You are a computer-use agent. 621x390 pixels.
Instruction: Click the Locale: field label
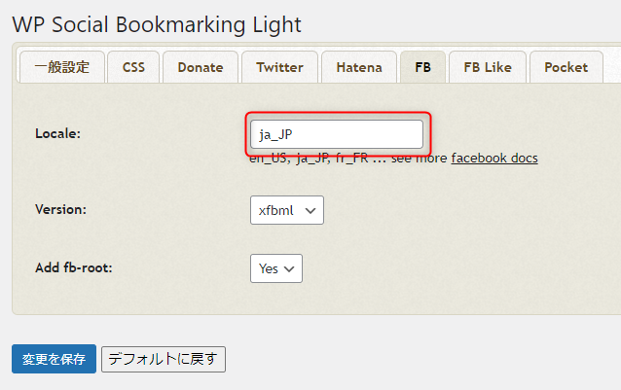coord(57,134)
